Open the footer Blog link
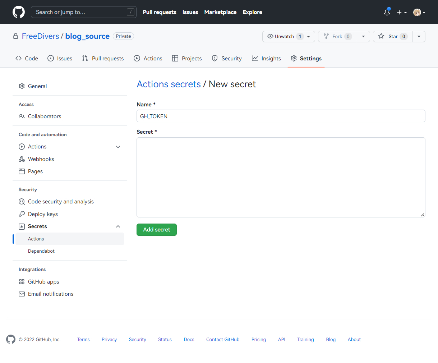Image resolution: width=438 pixels, height=363 pixels. (331, 340)
